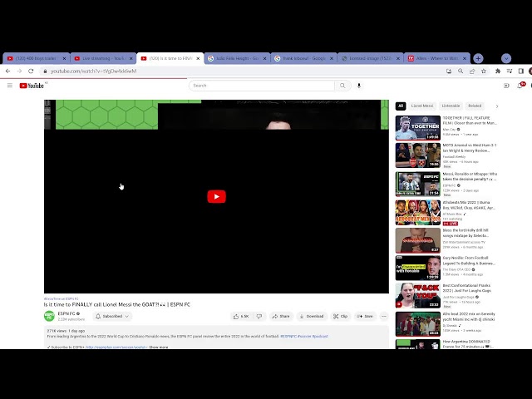Click the zoom magnifier icon in the address bar
The image size is (532, 399).
[x=461, y=71]
